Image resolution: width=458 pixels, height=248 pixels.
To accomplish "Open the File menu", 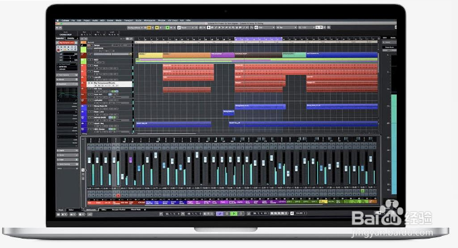I will [x=73, y=20].
